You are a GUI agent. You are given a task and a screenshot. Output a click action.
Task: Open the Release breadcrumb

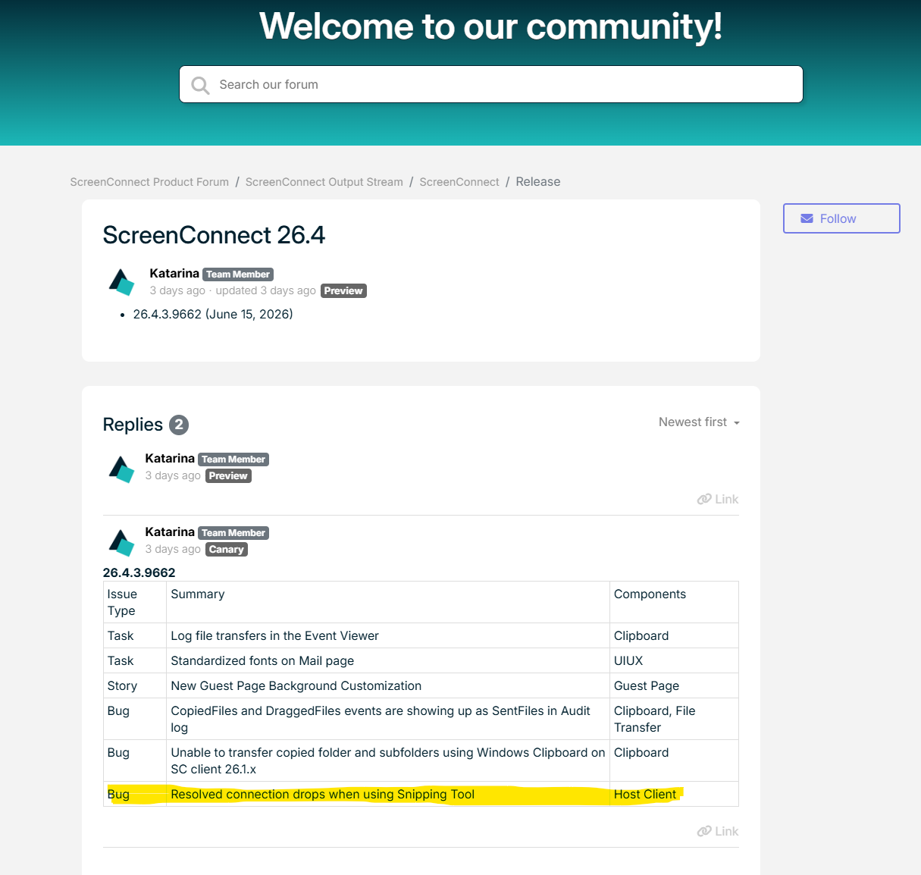pyautogui.click(x=538, y=182)
